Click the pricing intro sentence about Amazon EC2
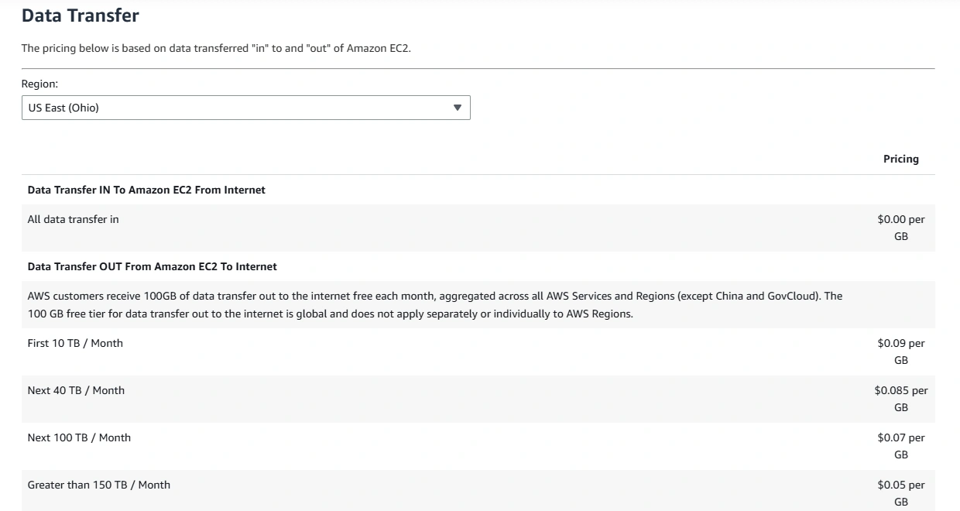The height and width of the screenshot is (511, 960). tap(216, 48)
